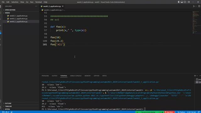Expand the MYSQL section
Image resolution: width=201 pixels, height=113 pixels.
(21, 109)
